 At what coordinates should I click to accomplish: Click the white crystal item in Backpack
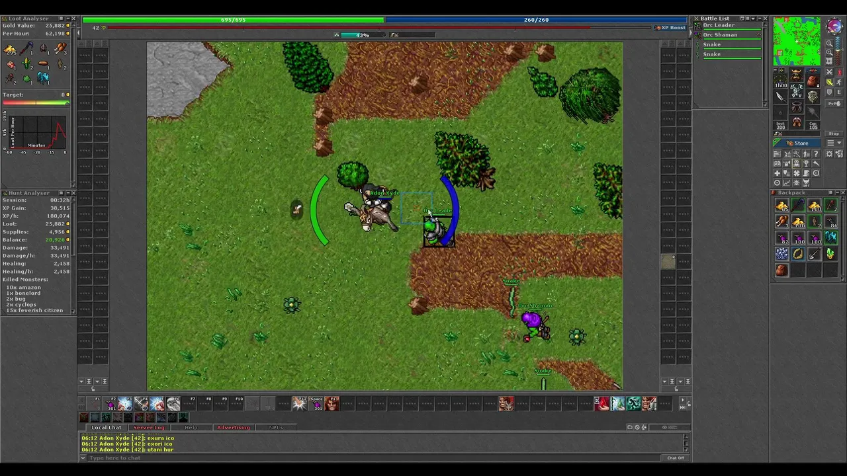coord(781,254)
